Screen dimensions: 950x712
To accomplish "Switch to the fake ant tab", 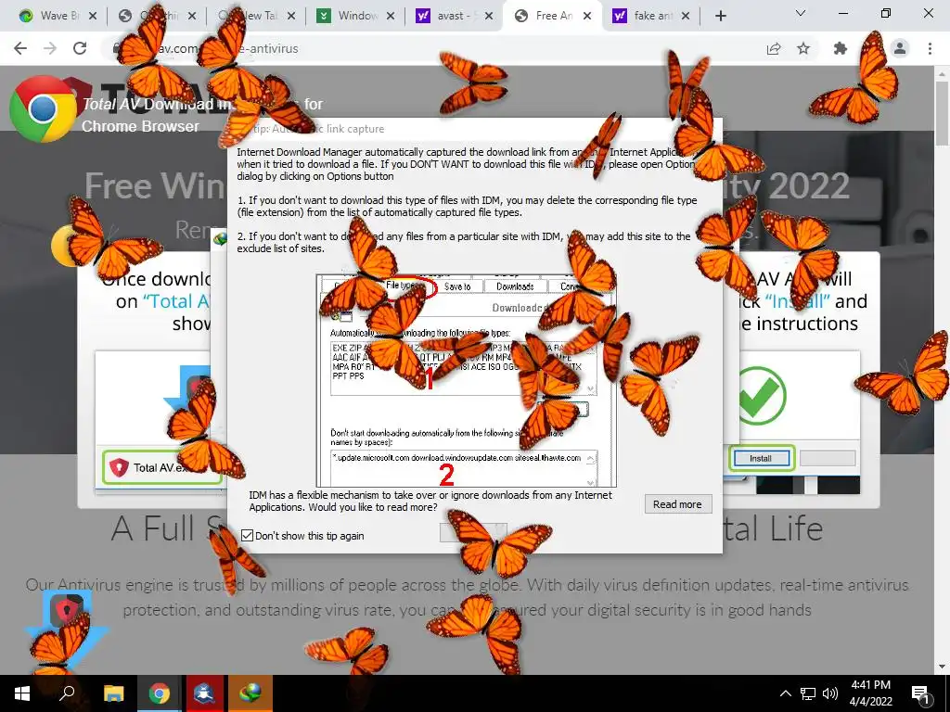I will (651, 16).
